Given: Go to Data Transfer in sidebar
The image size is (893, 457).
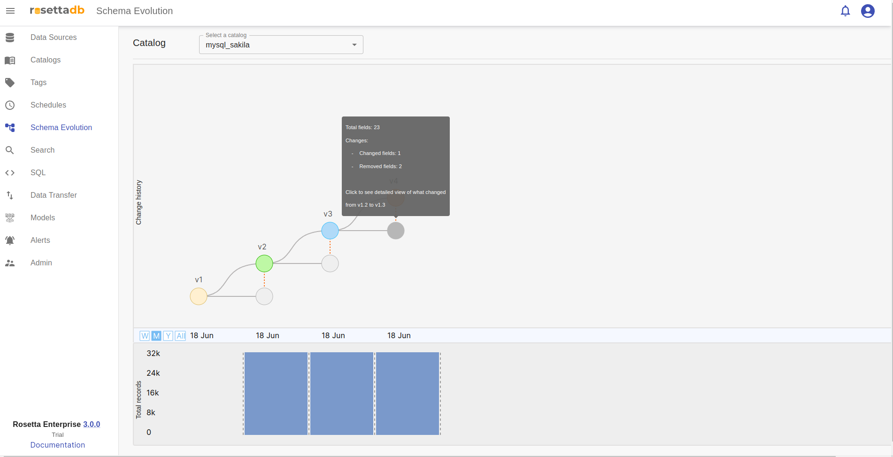Looking at the screenshot, I should (54, 195).
